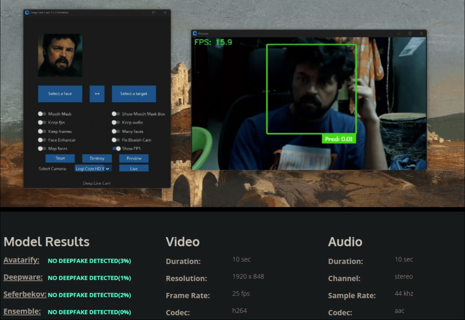465x320 pixels.
Task: Enable the Keep fps toggle
Action: pos(42,123)
